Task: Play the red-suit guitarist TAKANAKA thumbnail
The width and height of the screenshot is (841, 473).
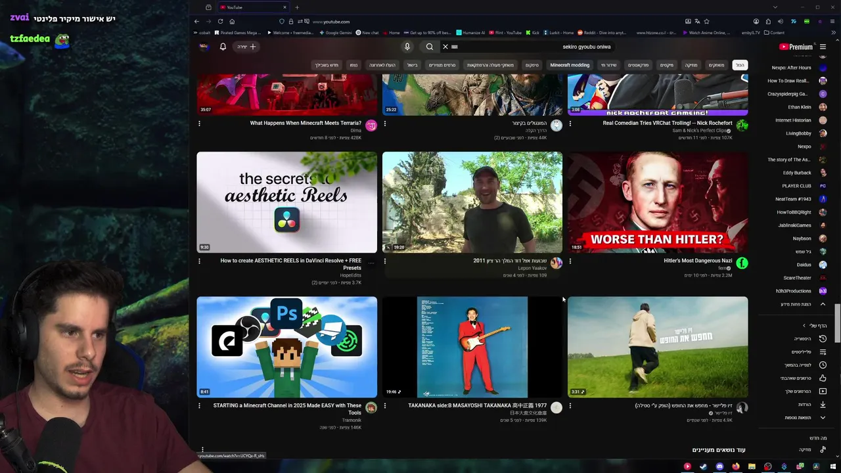Action: click(x=472, y=347)
